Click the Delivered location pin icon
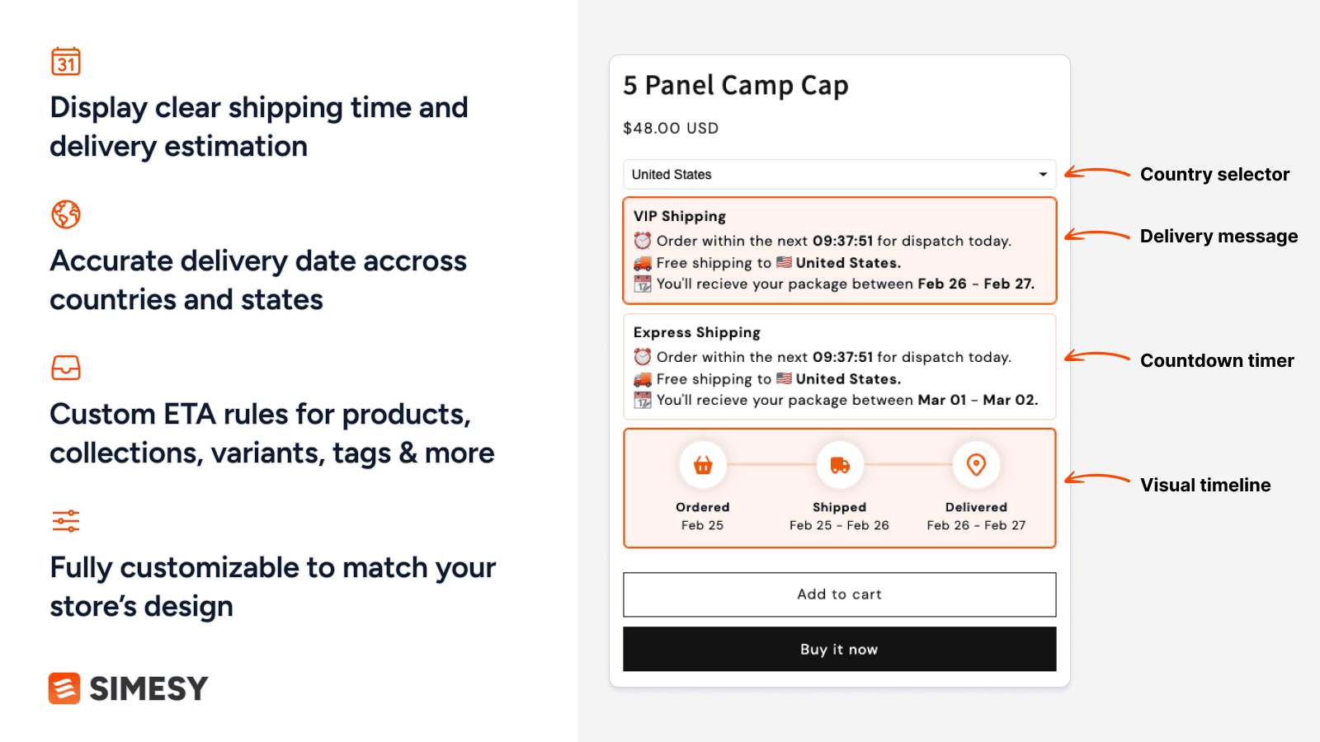 (976, 465)
